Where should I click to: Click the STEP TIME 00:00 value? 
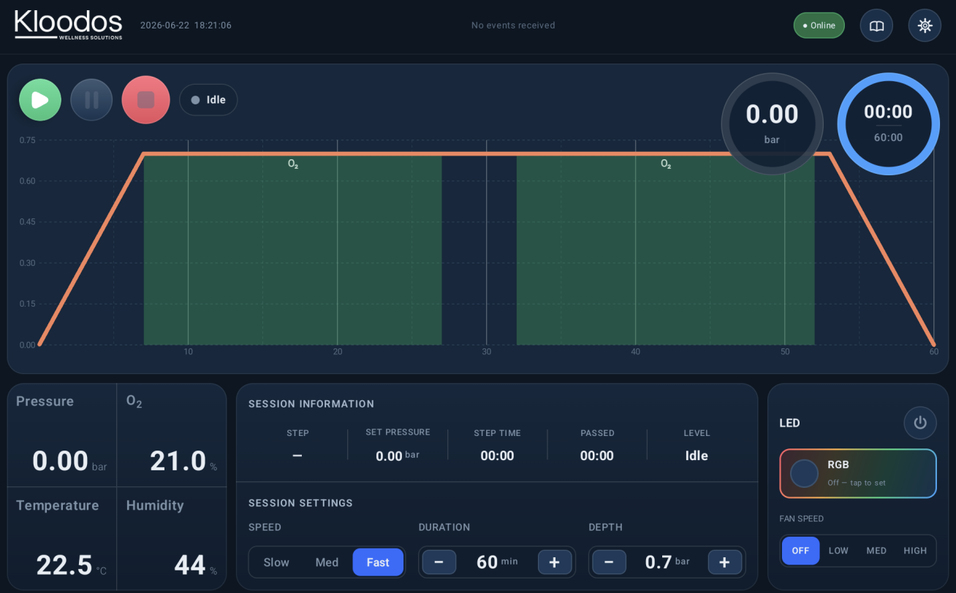[497, 456]
